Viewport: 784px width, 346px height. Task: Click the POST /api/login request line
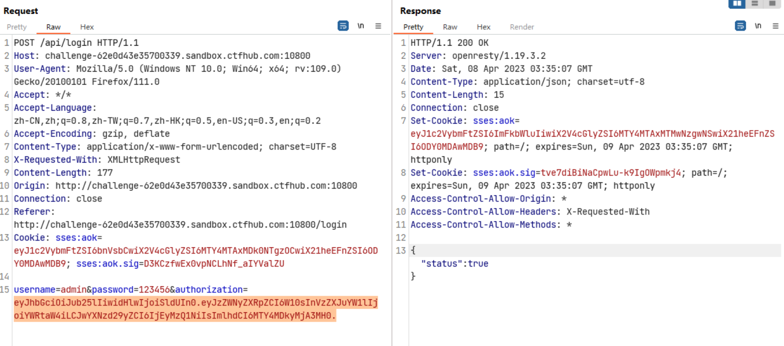coord(76,43)
